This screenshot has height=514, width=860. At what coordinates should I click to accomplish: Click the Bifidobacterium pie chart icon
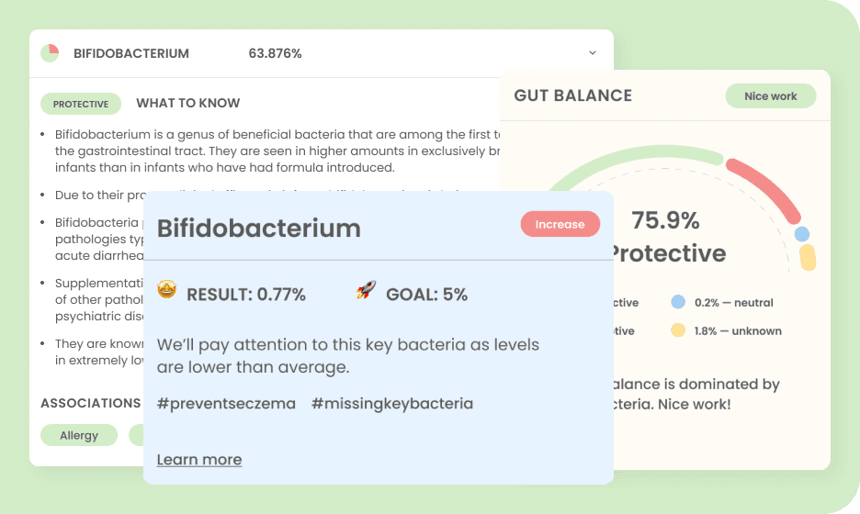(x=50, y=53)
